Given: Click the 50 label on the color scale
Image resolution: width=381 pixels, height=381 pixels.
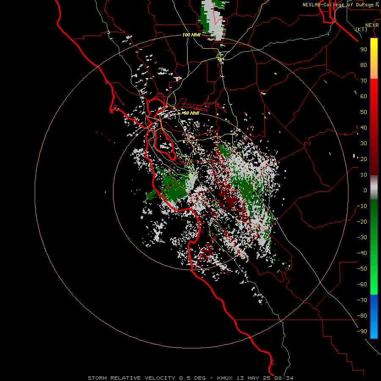Looking at the screenshot, I should (364, 112).
